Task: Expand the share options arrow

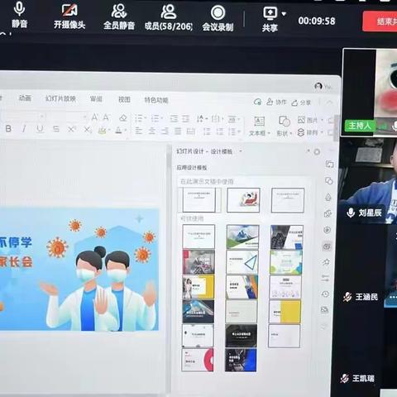Action: tap(284, 13)
